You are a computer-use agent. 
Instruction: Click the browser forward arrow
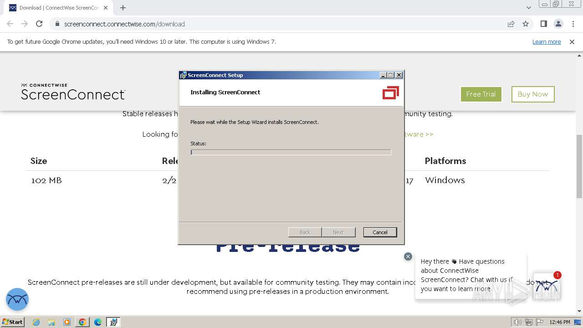pyautogui.click(x=25, y=24)
